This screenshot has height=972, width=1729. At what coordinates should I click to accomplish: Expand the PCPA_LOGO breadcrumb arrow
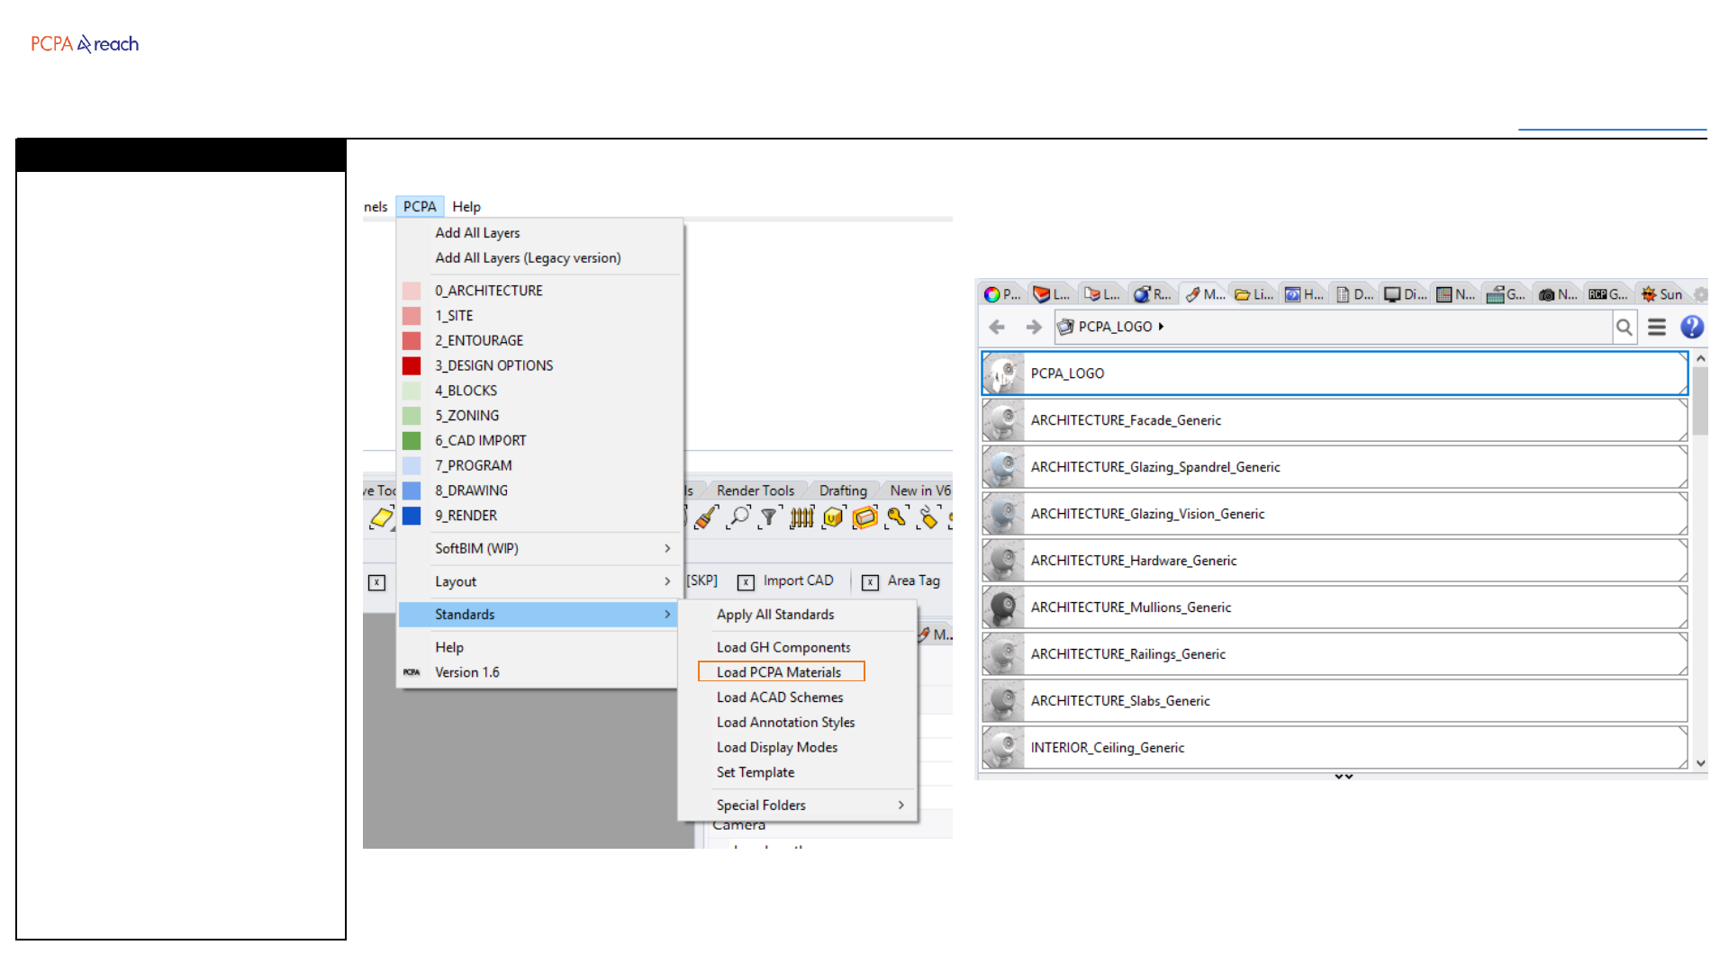pos(1162,327)
